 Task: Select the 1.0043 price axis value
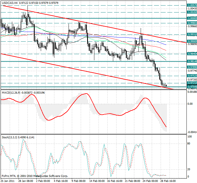[x=192, y=9]
